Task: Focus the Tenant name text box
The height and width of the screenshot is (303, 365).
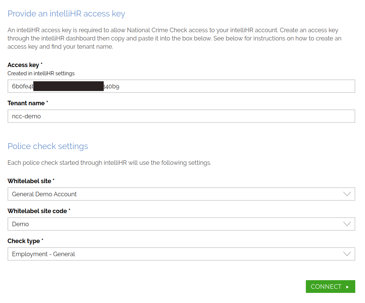Action: pos(181,116)
